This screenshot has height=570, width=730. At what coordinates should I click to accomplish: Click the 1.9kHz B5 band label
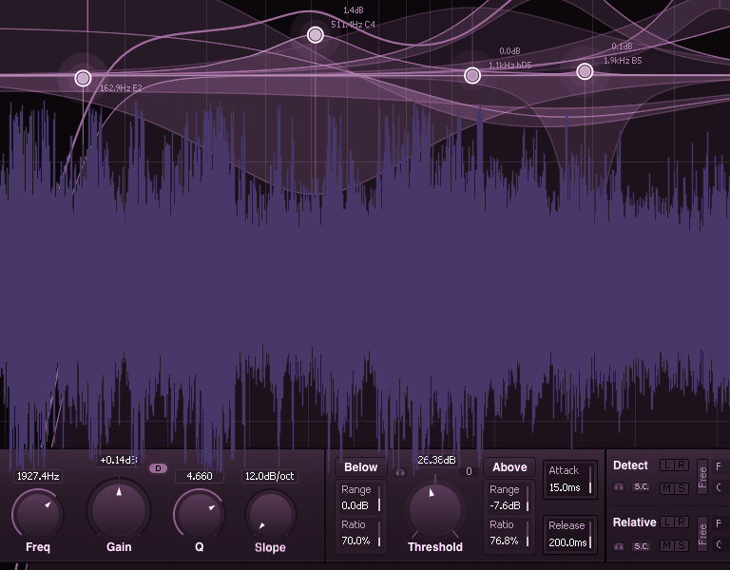tap(623, 61)
